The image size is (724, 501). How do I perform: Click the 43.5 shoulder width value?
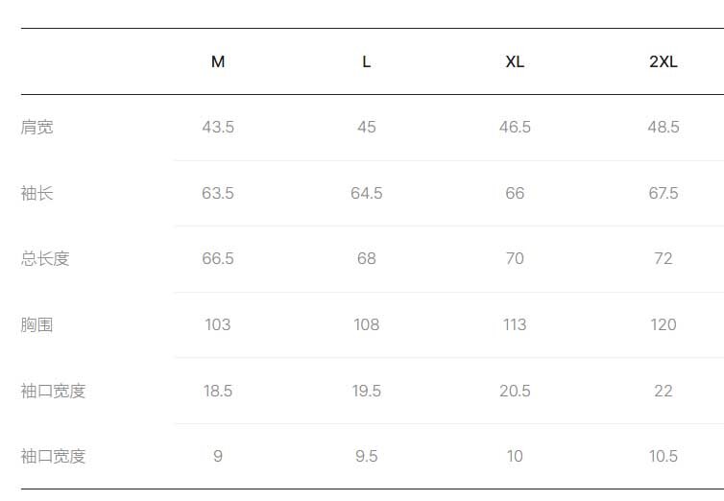pyautogui.click(x=218, y=127)
